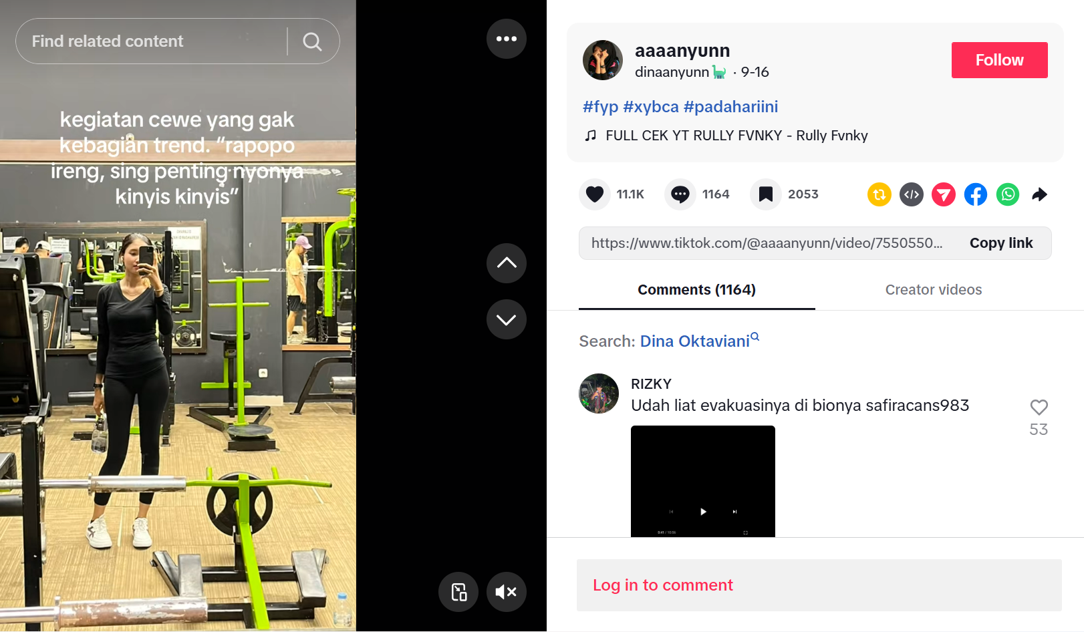The height and width of the screenshot is (632, 1084).
Task: Click the Copy link button
Action: [x=1001, y=243]
